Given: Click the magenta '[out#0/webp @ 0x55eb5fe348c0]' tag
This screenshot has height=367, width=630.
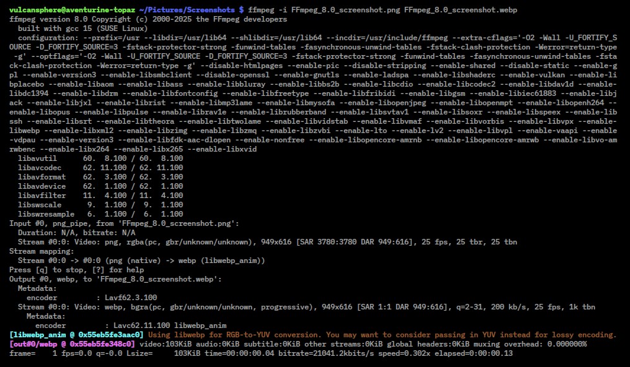Looking at the screenshot, I should (x=72, y=343).
